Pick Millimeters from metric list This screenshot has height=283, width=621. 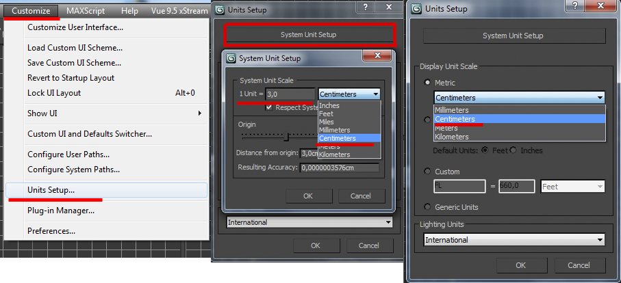pyautogui.click(x=451, y=110)
